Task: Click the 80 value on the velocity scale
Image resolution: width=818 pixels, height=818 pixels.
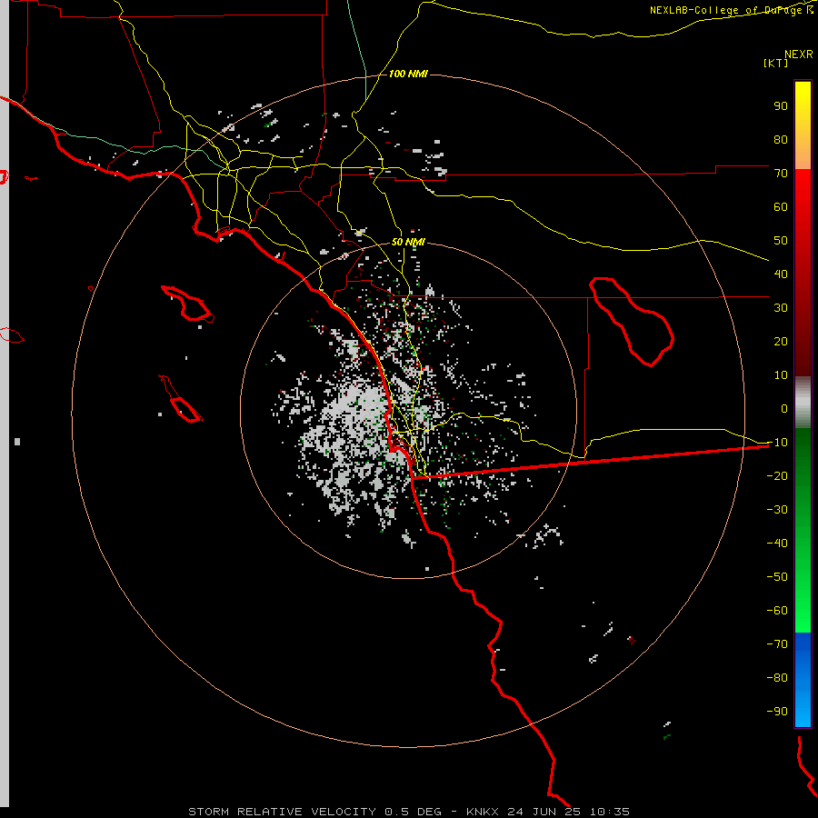Action: pos(781,139)
